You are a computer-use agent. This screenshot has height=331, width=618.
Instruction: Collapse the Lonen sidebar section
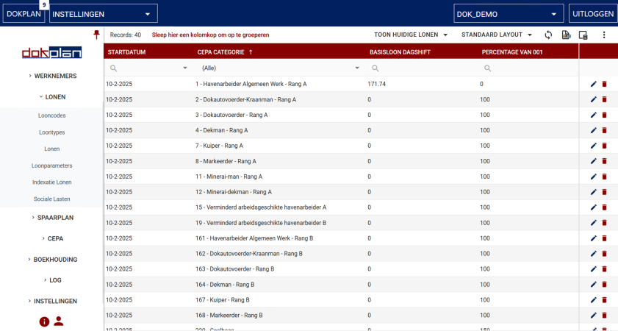click(x=51, y=96)
